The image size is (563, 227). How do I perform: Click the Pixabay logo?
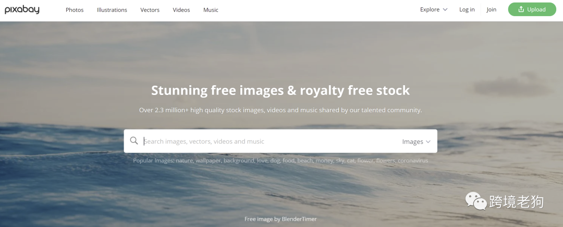(x=22, y=10)
